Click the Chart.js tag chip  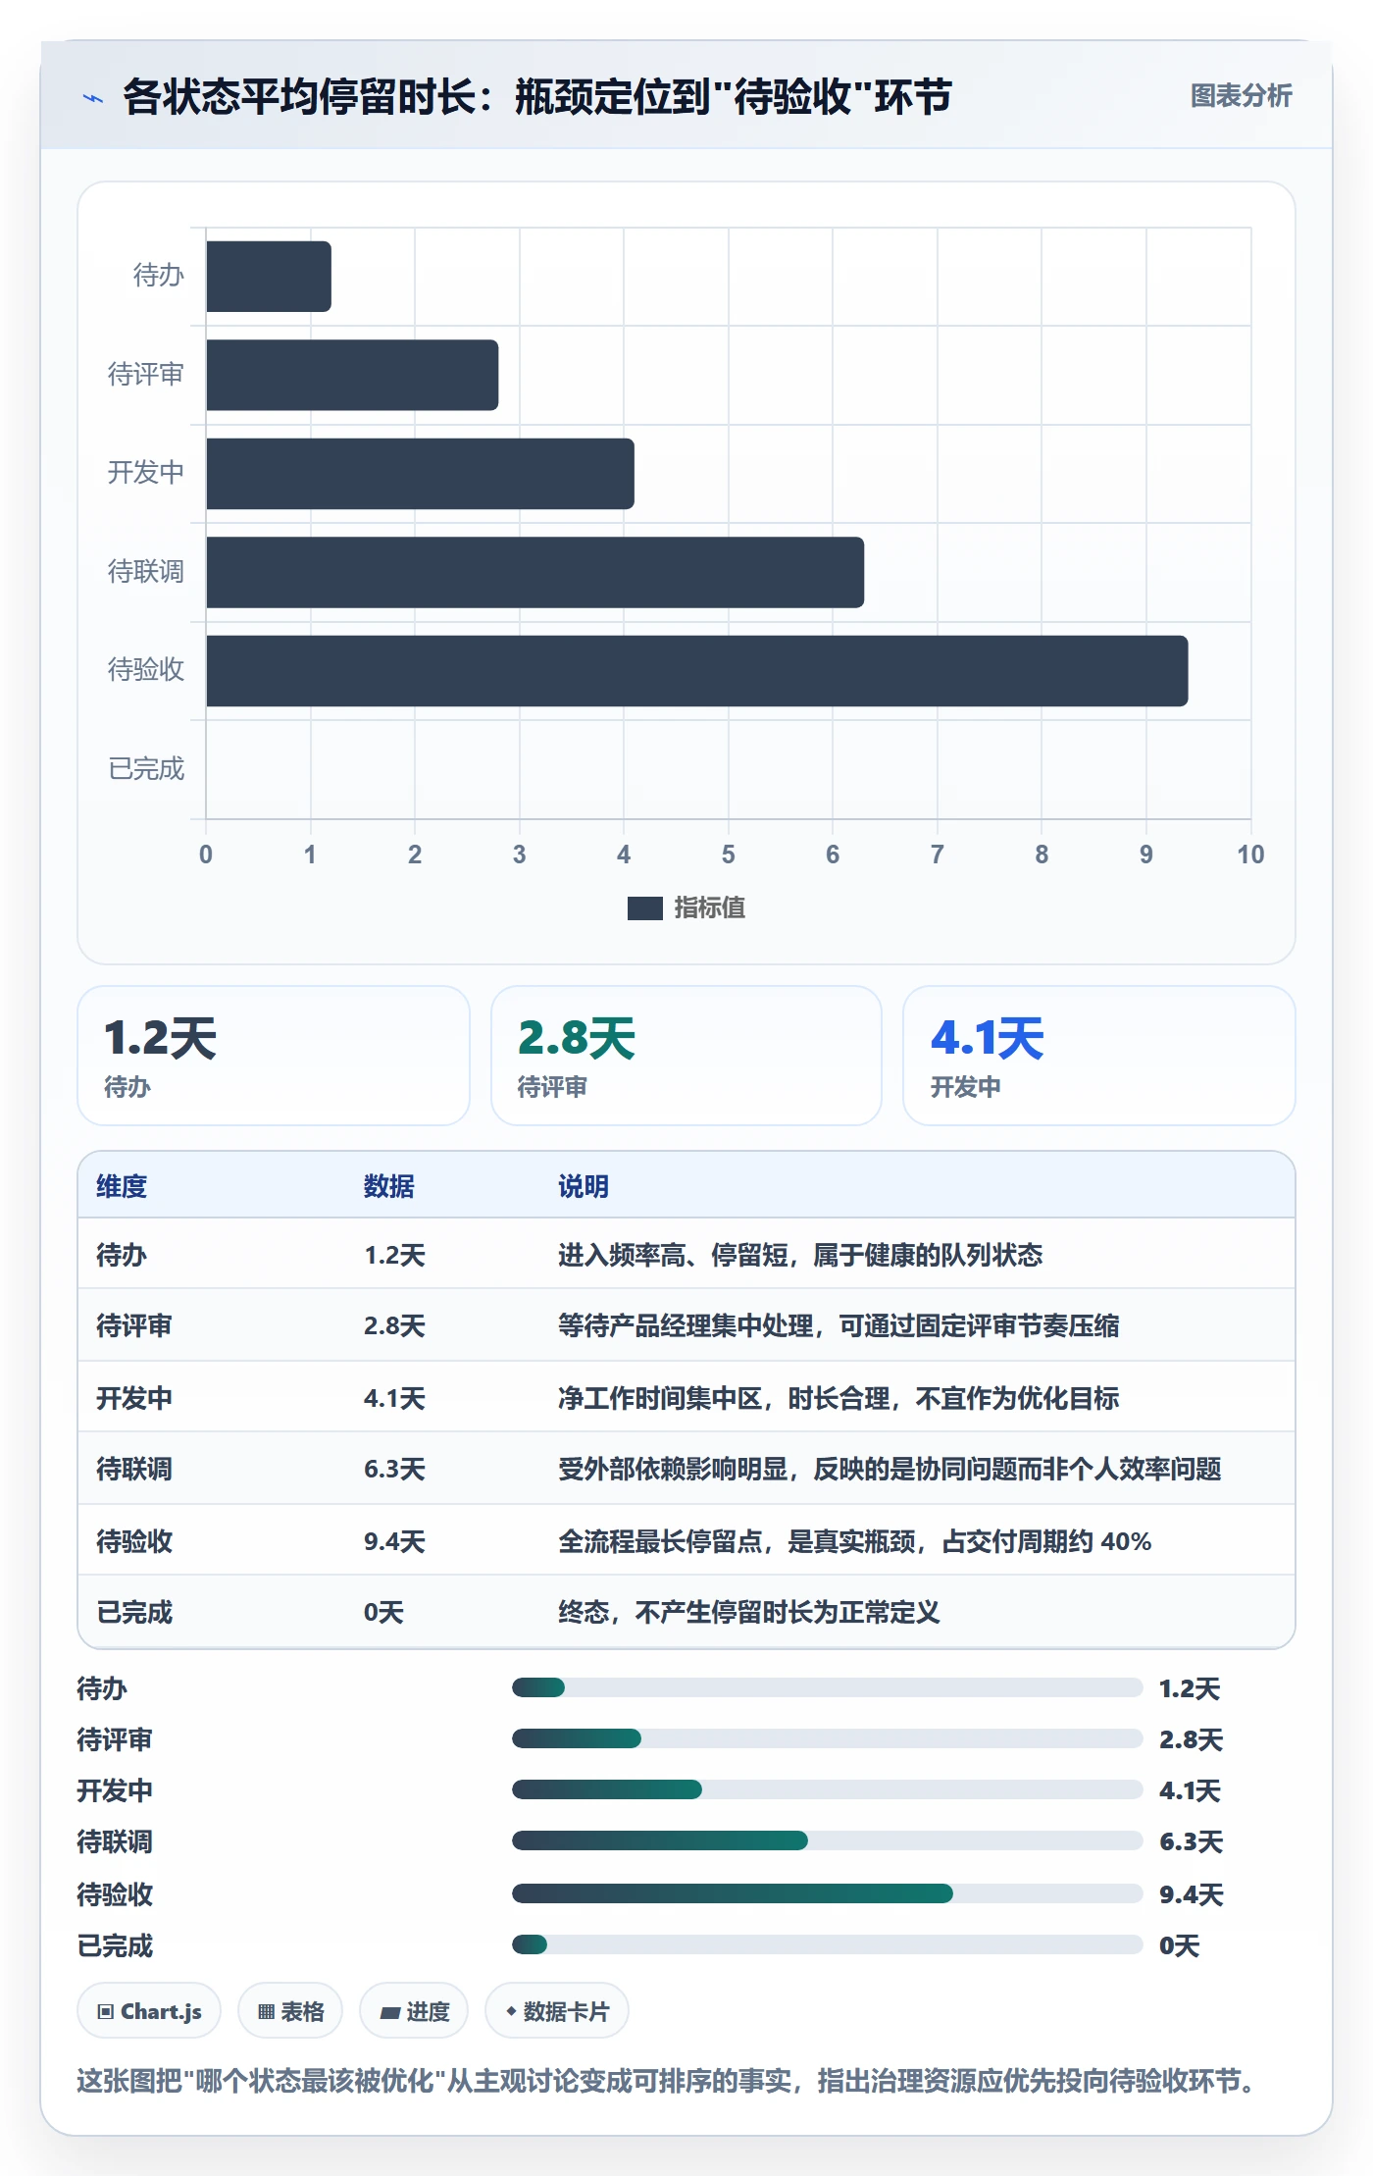tap(149, 2011)
